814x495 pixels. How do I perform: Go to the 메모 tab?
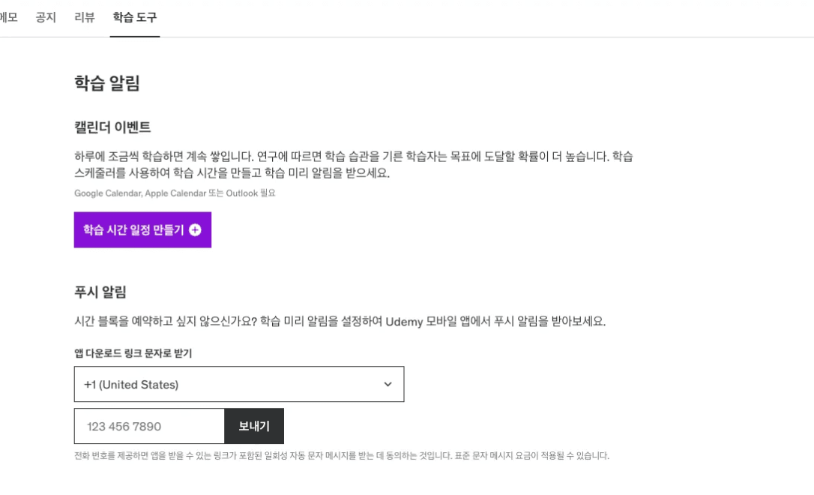click(7, 17)
